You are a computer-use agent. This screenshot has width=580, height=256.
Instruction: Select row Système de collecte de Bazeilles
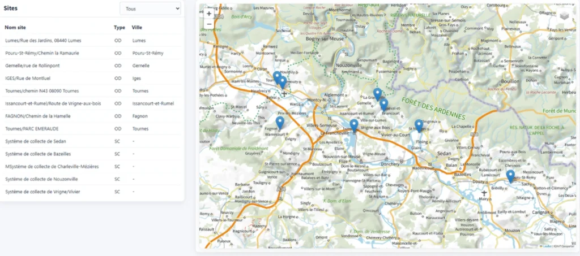pyautogui.click(x=91, y=154)
